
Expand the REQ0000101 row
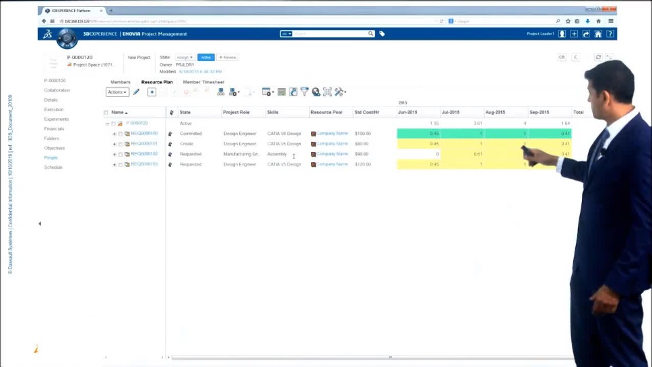114,144
